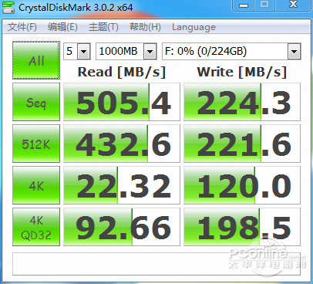Run the 4K QD32 test
Viewport: 313px width, 284px height.
36,227
